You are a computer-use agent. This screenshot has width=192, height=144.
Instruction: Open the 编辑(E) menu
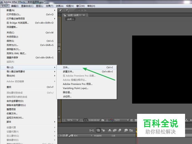point(15,6)
